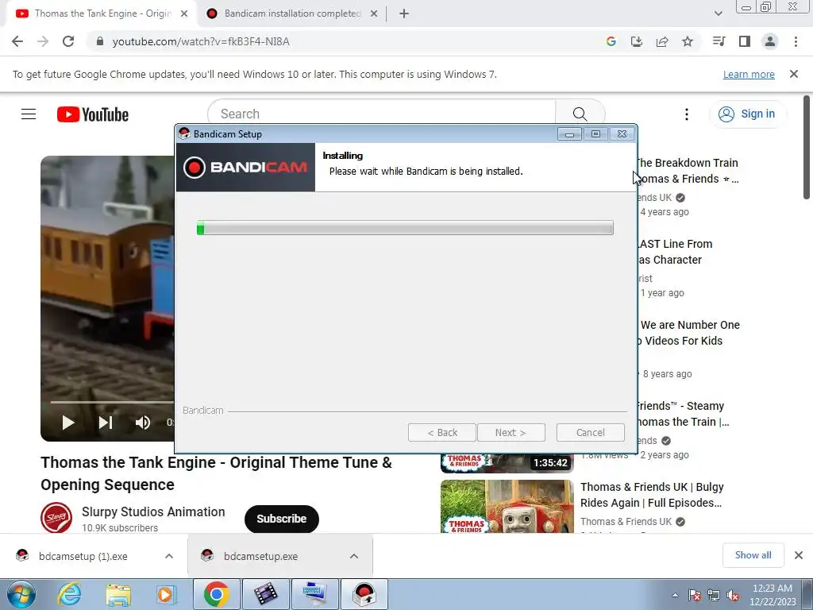Screen dimensions: 813x610
Task: Click Cancel in Bandicam Setup
Action: click(591, 433)
